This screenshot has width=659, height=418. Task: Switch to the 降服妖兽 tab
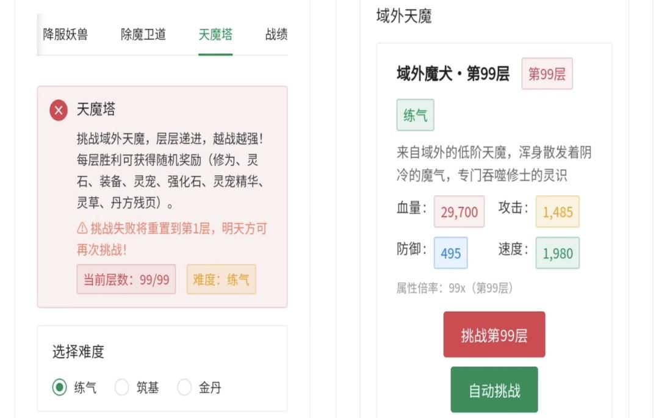pos(65,35)
